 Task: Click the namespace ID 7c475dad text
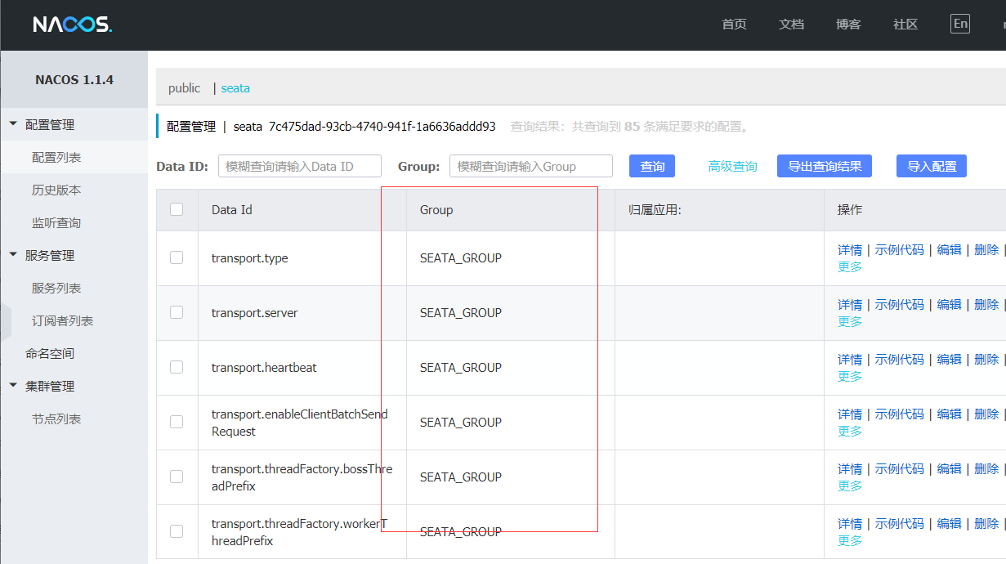tap(382, 127)
